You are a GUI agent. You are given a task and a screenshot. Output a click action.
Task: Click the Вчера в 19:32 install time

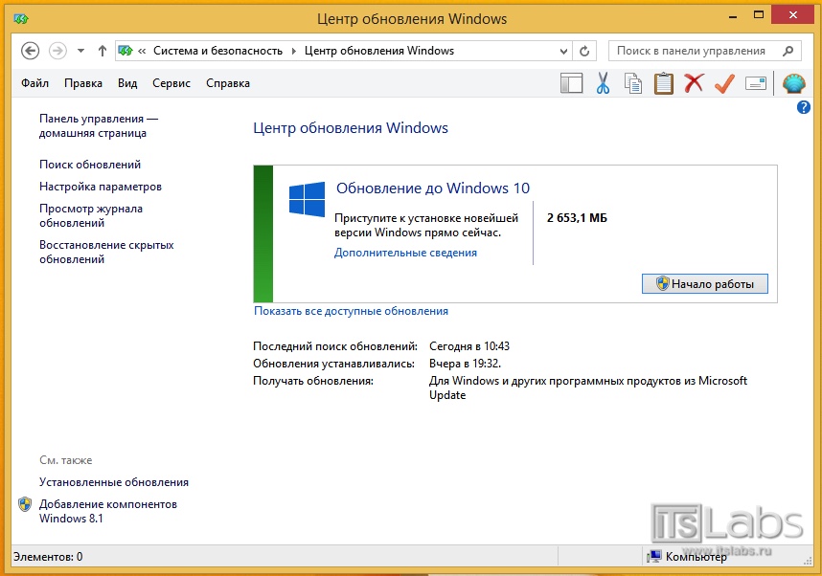point(465,364)
